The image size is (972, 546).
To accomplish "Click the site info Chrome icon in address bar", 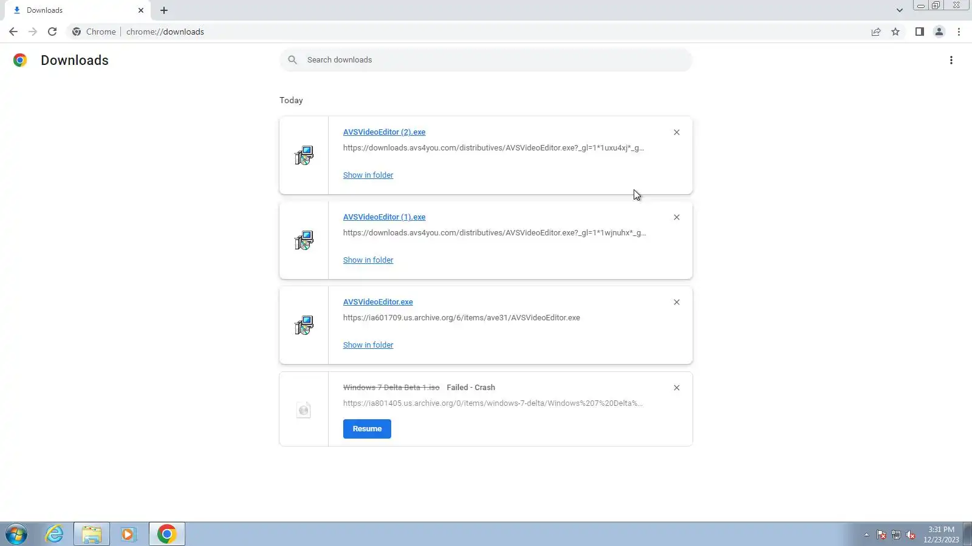I will (x=77, y=32).
